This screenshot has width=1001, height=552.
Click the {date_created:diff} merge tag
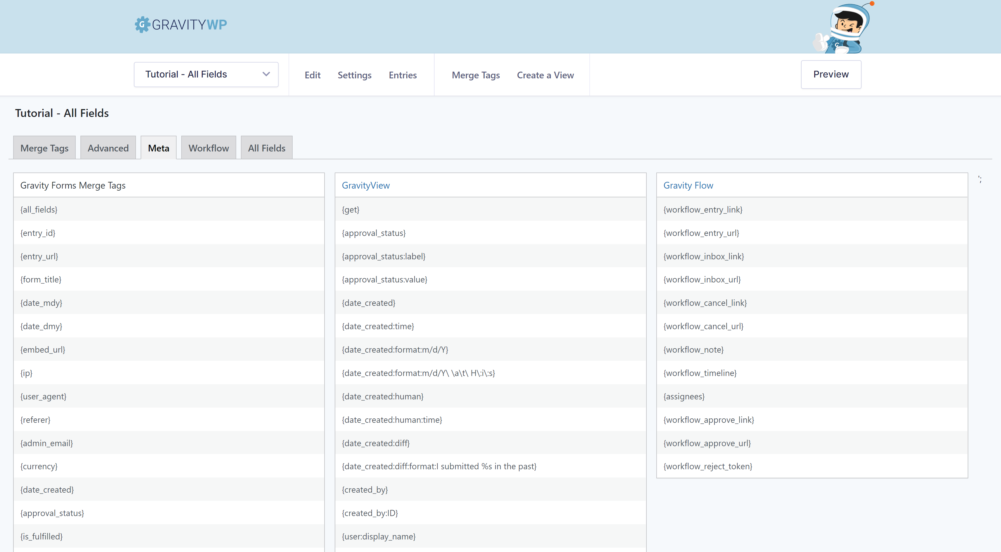point(376,443)
